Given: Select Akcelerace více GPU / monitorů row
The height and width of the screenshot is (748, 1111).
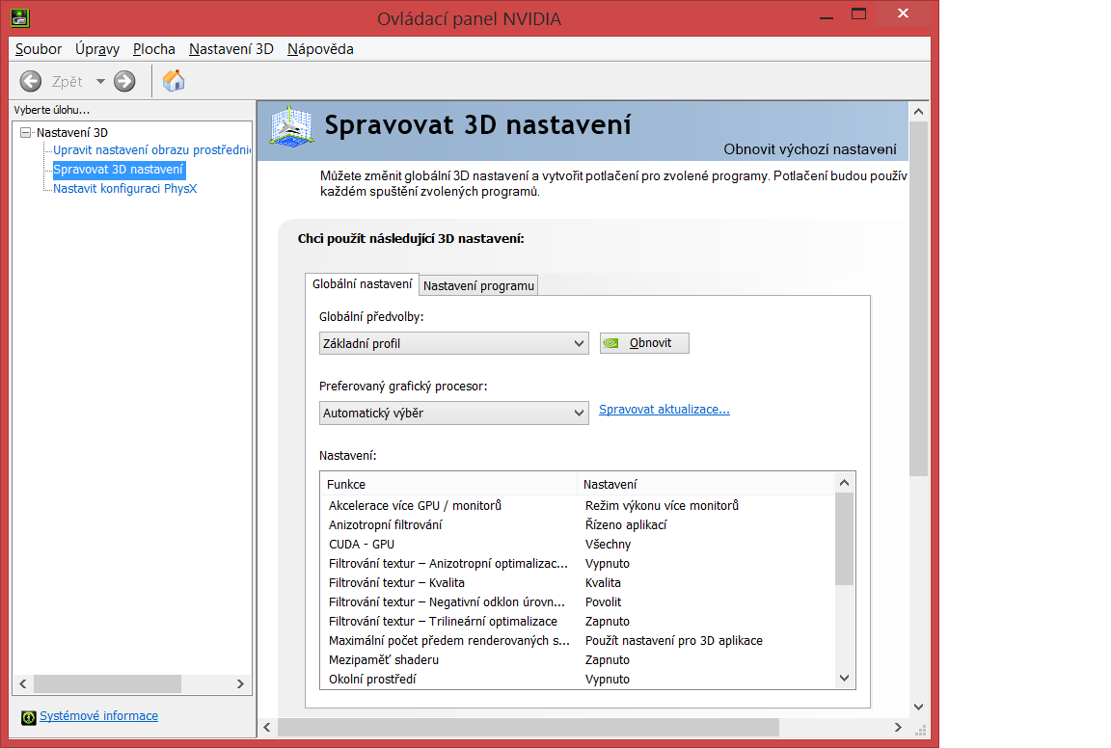Looking at the screenshot, I should (578, 506).
